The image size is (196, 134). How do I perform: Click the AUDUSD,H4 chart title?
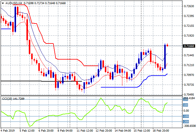[13, 2]
